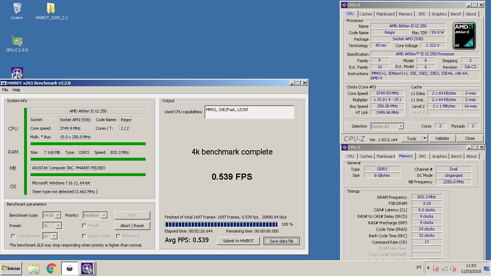
Task: Open the volume speaker tray icon
Action: 453,268
